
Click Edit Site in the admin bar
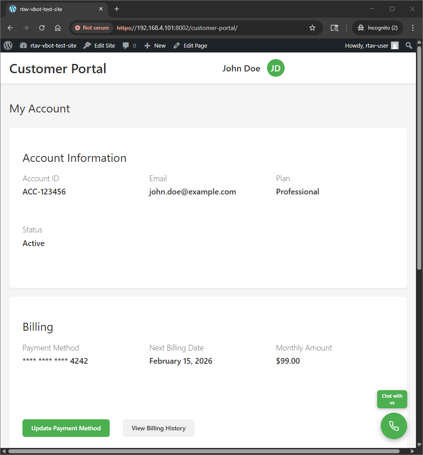[100, 45]
